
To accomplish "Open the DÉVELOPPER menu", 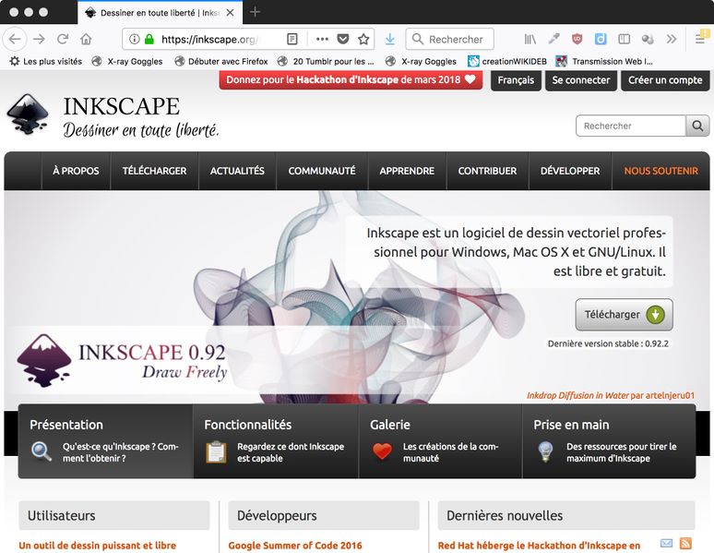I will 570,171.
